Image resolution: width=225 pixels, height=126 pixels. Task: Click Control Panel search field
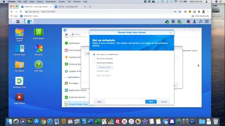[80, 34]
